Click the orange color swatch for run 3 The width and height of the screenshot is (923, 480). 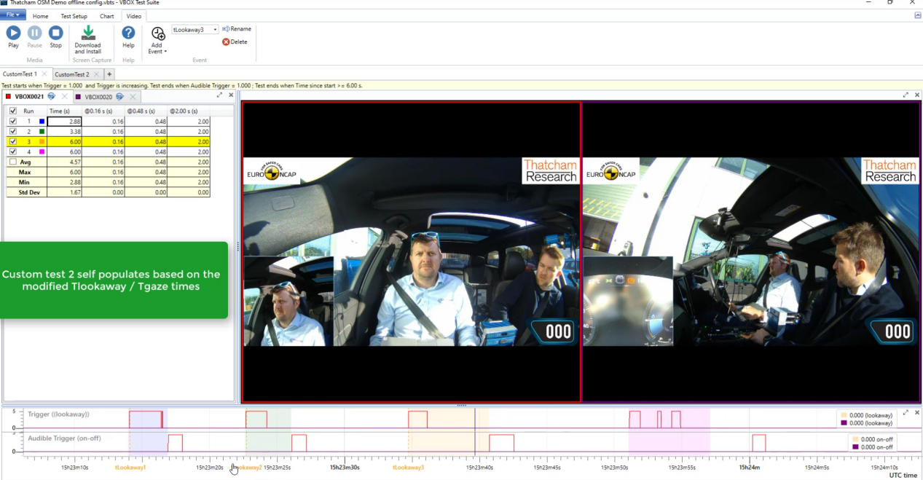(x=42, y=142)
